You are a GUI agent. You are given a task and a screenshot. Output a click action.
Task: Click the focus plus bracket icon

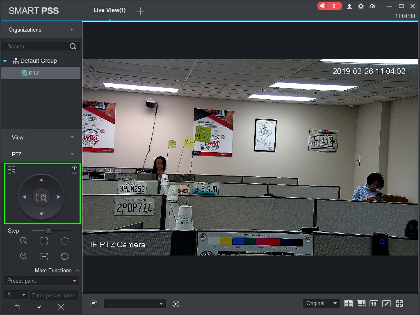(44, 241)
